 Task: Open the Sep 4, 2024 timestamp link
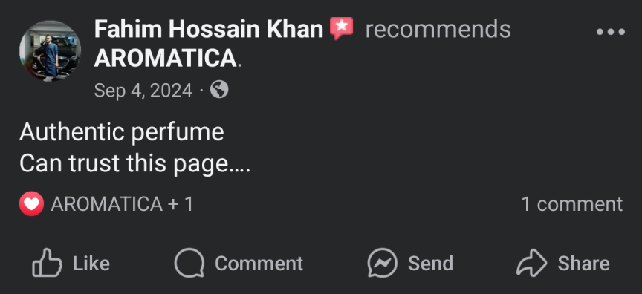[x=143, y=90]
